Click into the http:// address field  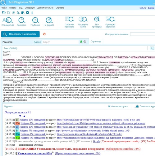tap(60, 42)
